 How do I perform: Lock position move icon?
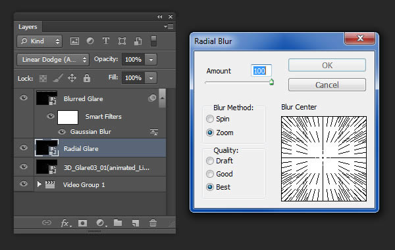(x=72, y=78)
